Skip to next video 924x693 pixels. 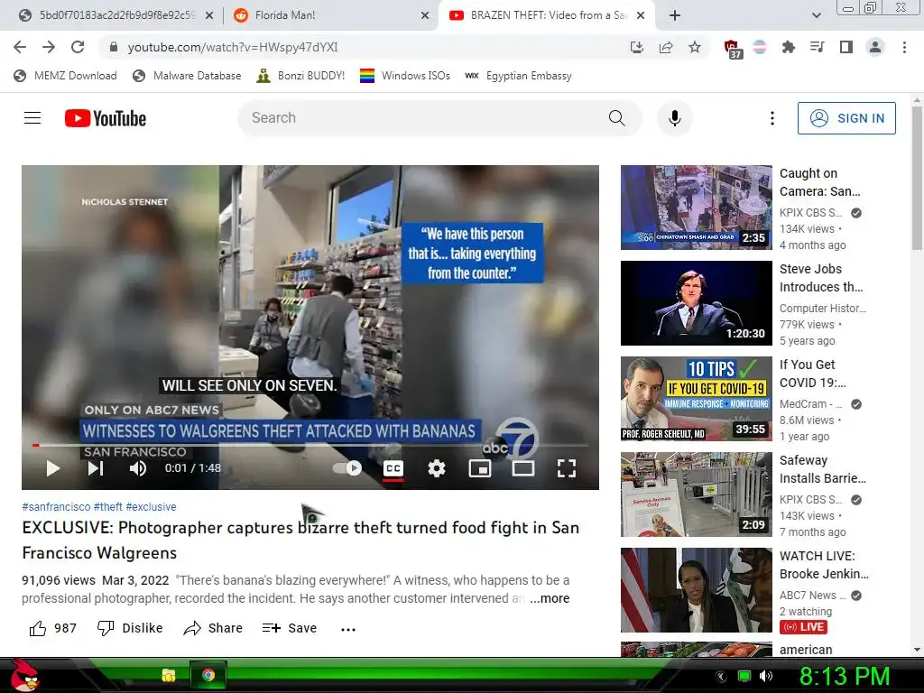pyautogui.click(x=96, y=468)
